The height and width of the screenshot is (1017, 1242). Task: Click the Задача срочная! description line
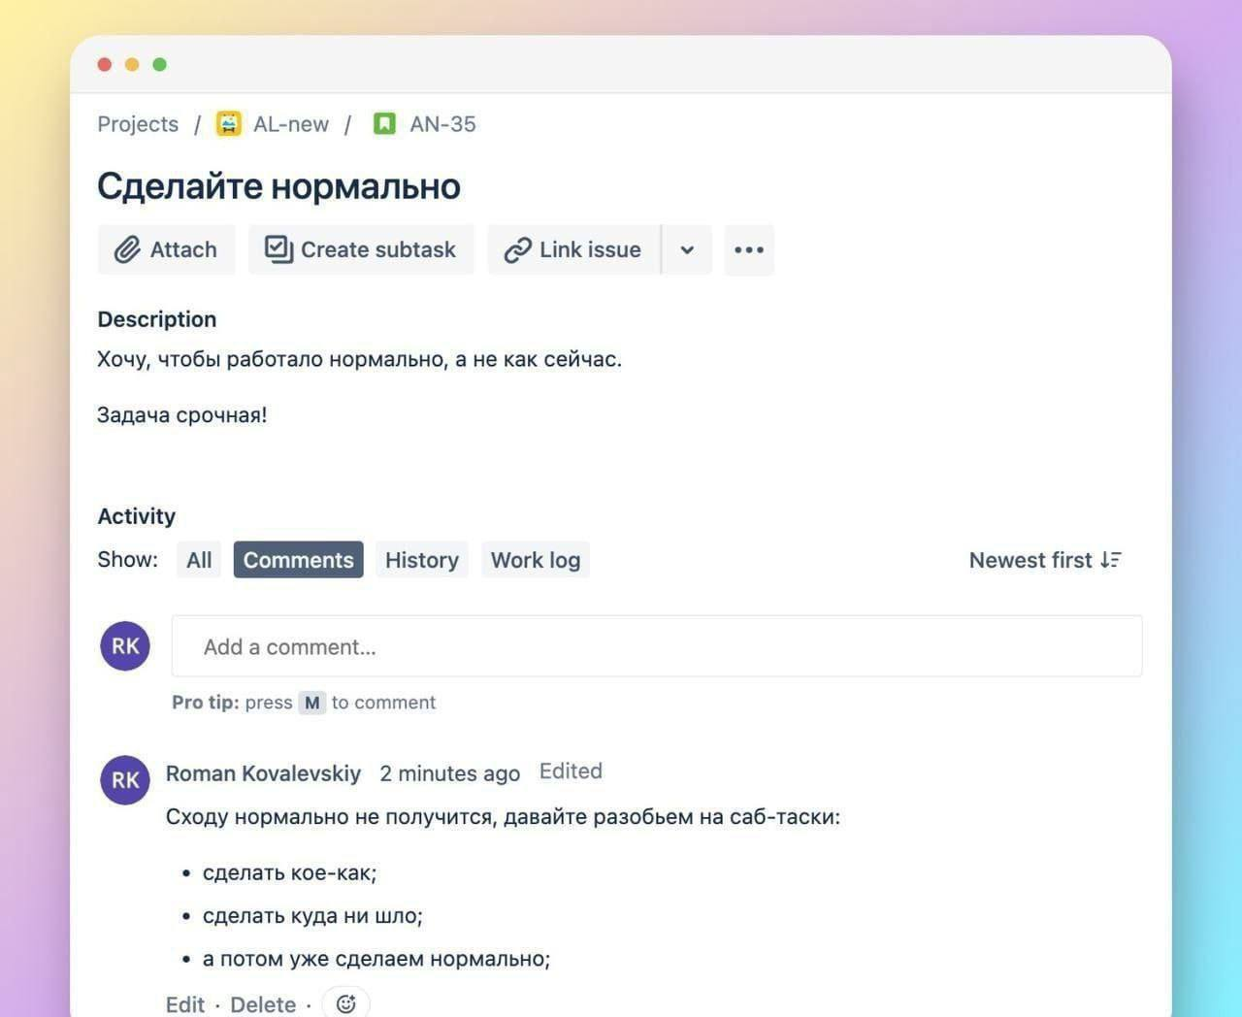pyautogui.click(x=182, y=415)
